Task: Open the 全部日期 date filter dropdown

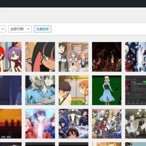Action: click(20, 29)
